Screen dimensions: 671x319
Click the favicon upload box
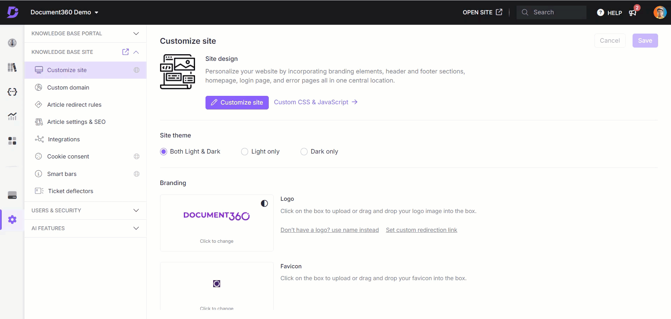click(217, 286)
